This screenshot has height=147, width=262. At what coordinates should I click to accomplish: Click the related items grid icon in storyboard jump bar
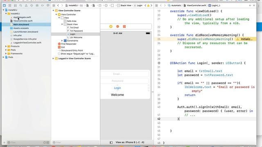54,5
